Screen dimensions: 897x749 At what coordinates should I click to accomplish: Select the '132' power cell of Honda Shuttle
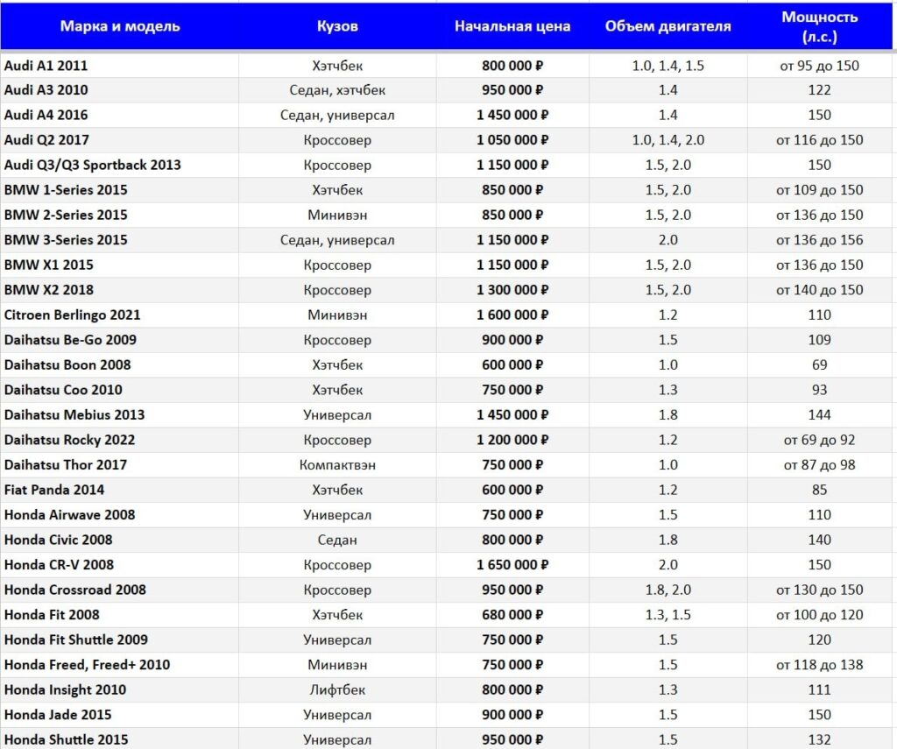(820, 740)
